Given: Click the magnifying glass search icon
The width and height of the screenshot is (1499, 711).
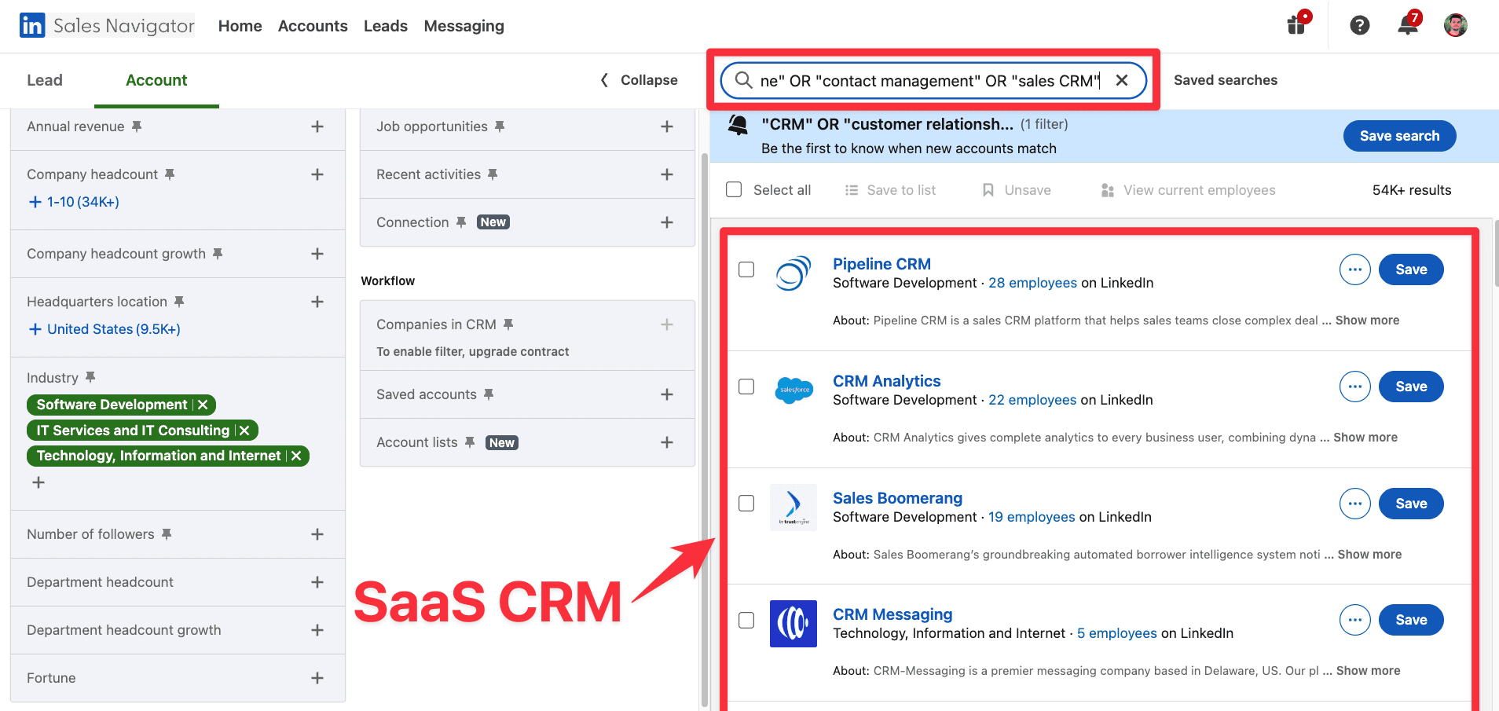Looking at the screenshot, I should 743,80.
